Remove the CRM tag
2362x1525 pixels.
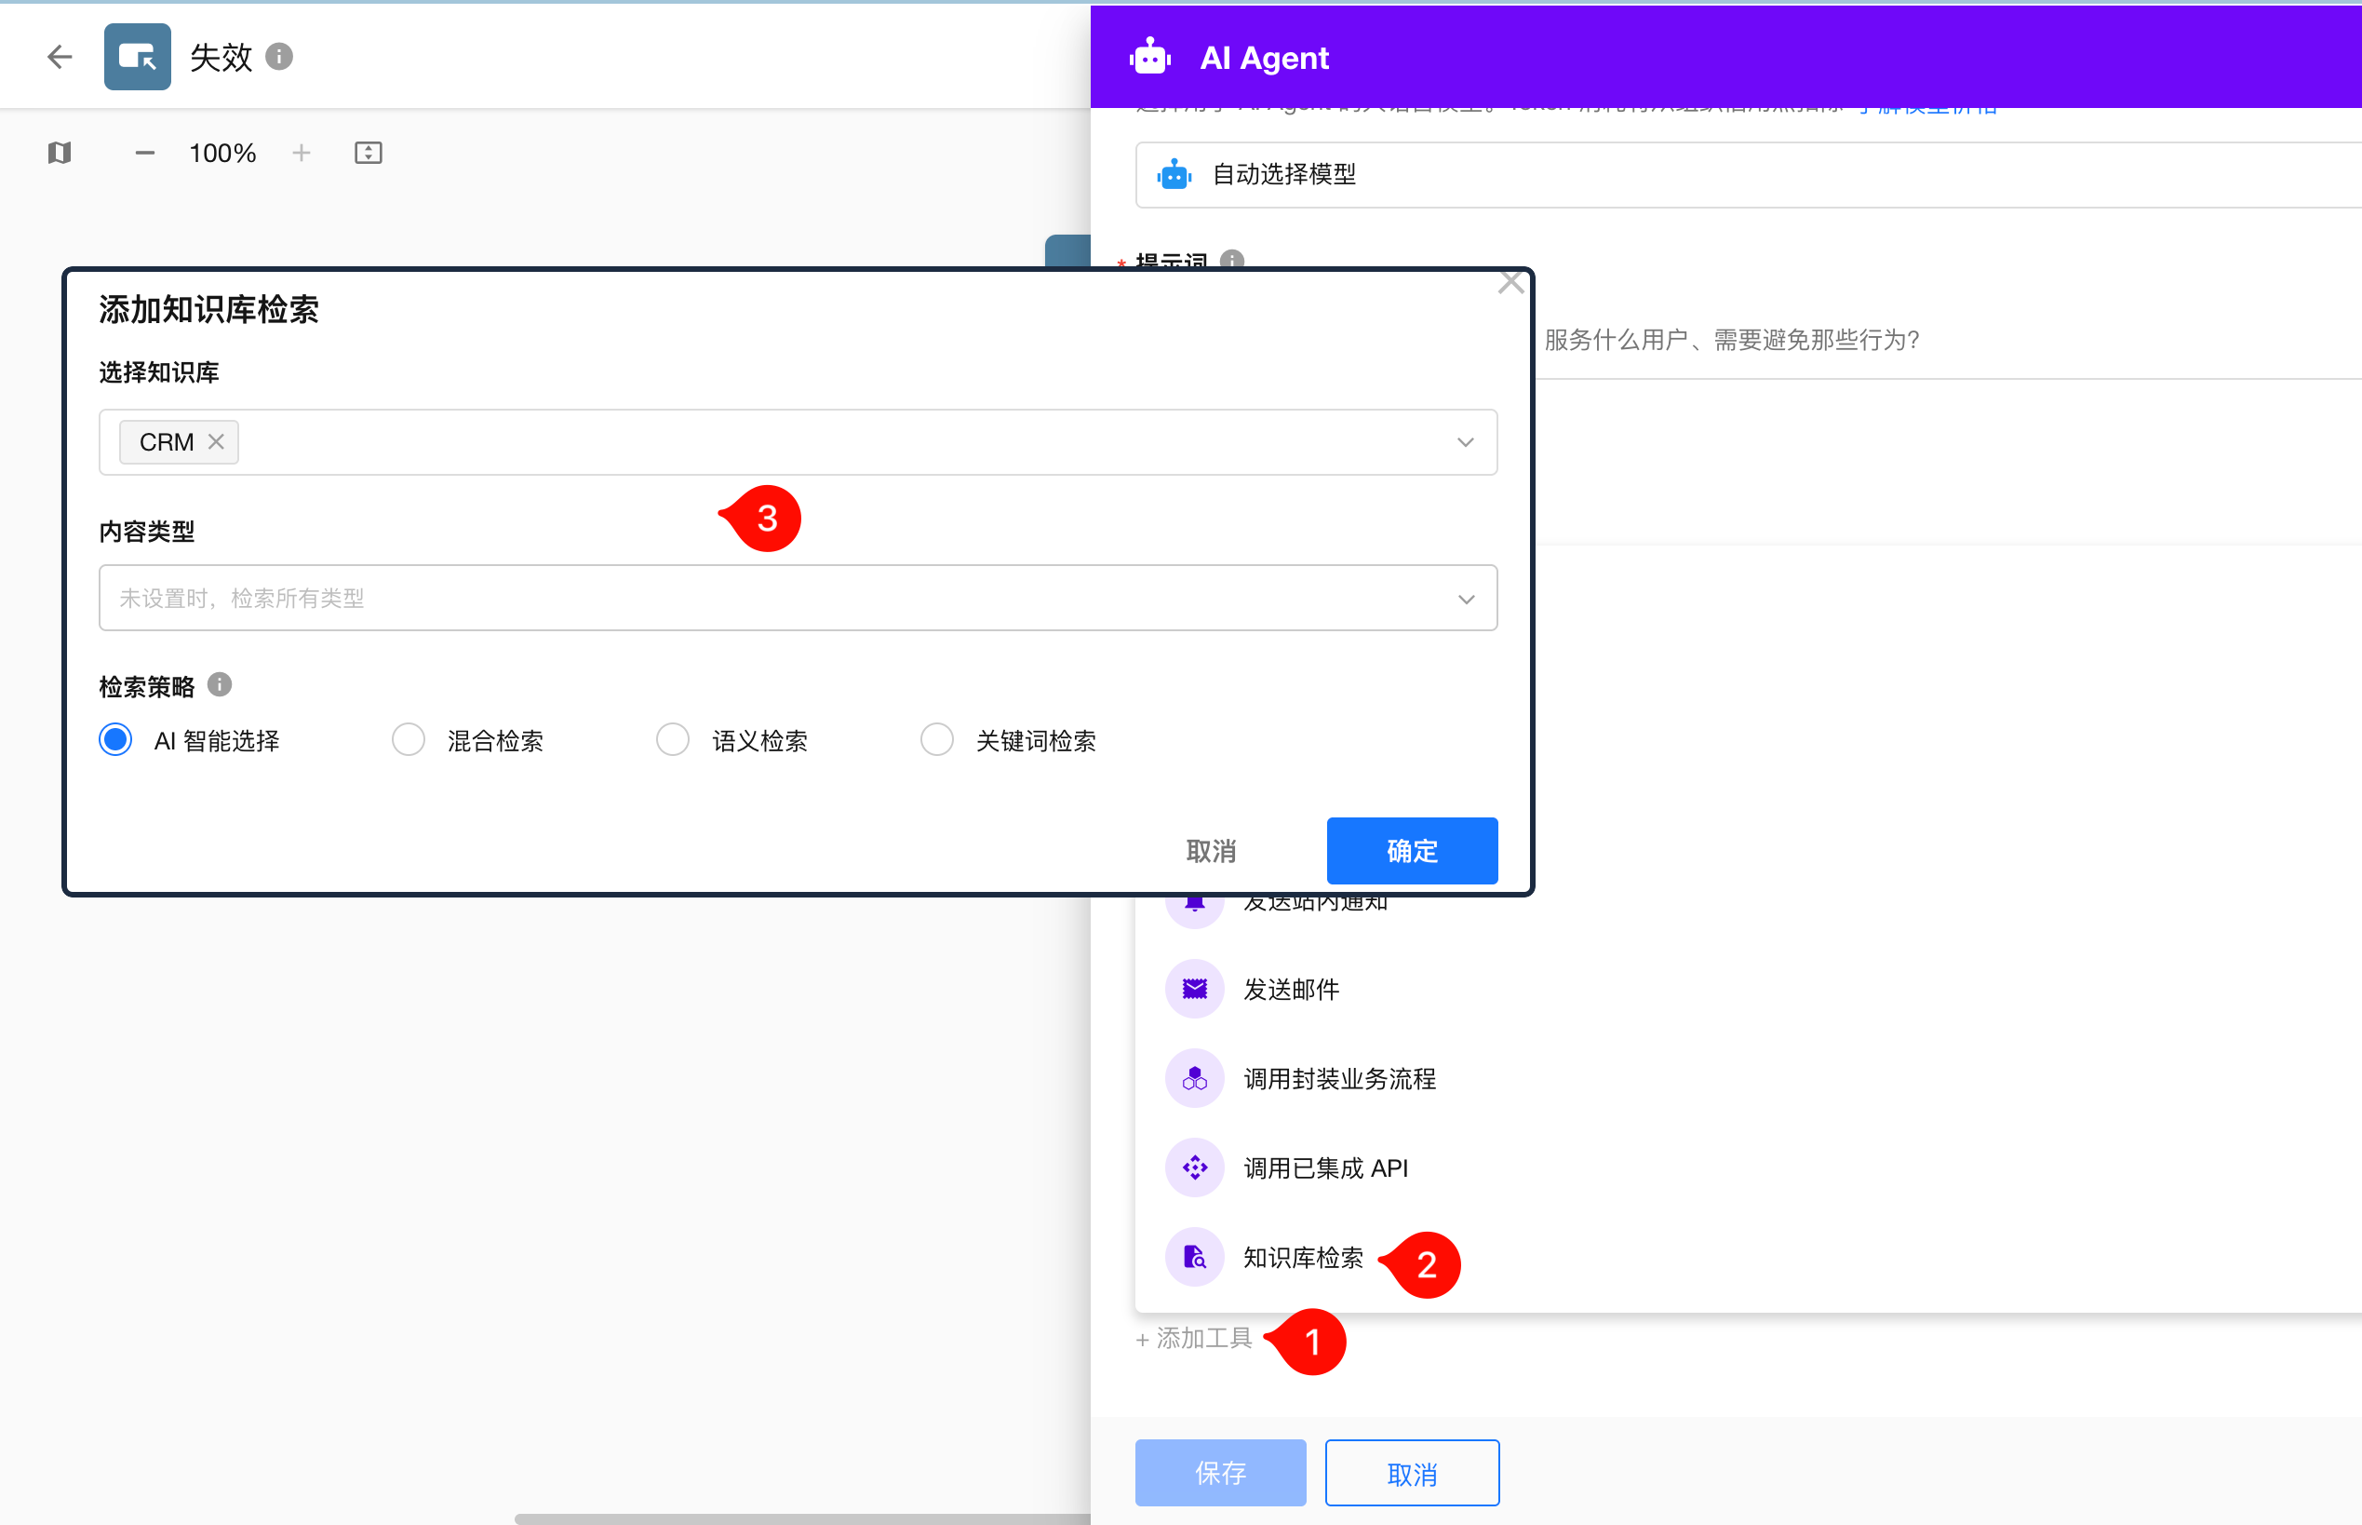coord(216,441)
